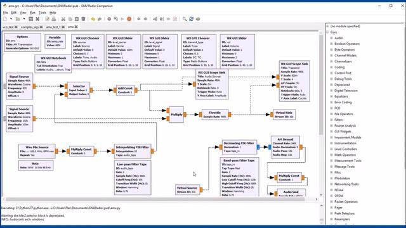Select the Throttle block on canvas

(x=214, y=115)
